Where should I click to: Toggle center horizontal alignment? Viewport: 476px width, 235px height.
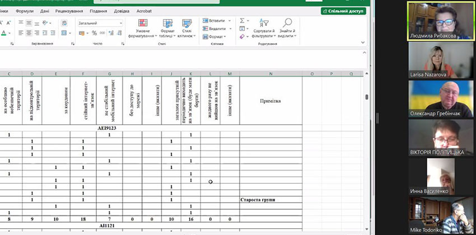pyautogui.click(x=29, y=33)
